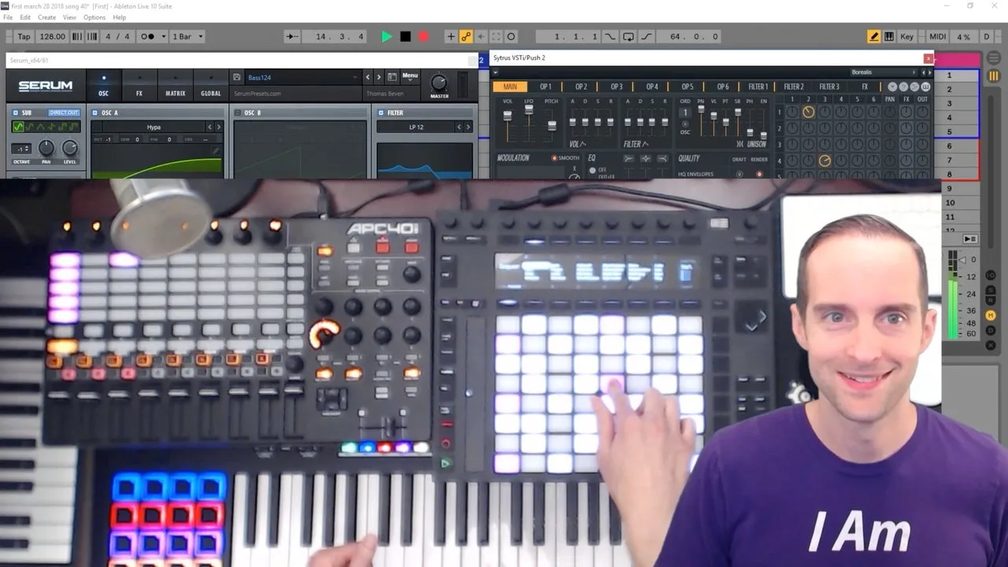Open the Options menu

coord(94,17)
